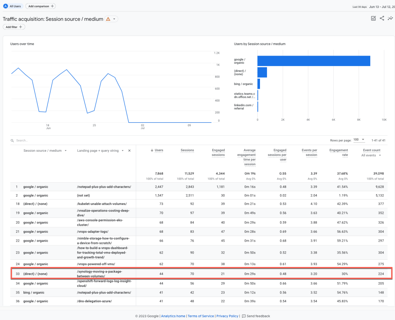Sort by the Sessions column header

(x=187, y=150)
